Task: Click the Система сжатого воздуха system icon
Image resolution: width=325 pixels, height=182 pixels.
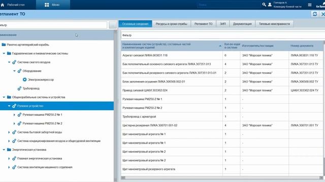Action: click(x=14, y=62)
